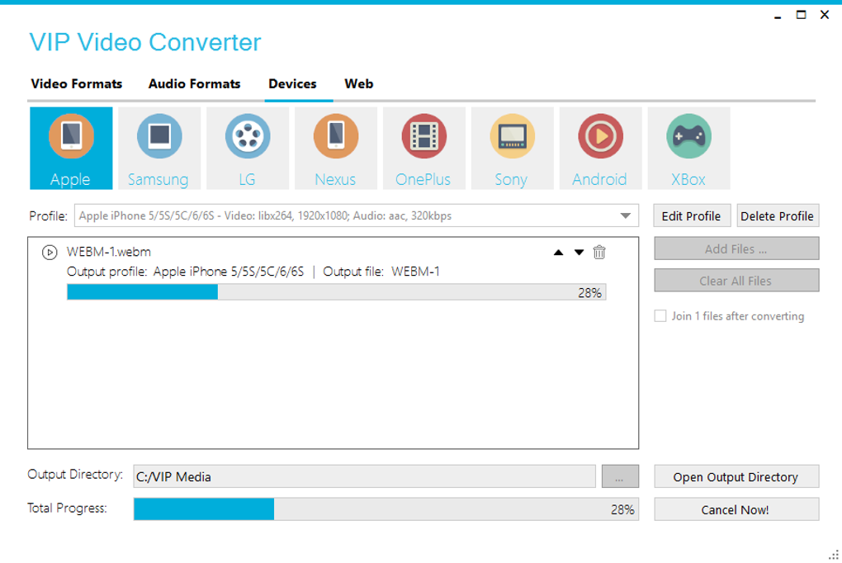Click Output profile Apple iPhone 5/5S/5C/6/6S text
The image size is (842, 563).
coord(185,272)
